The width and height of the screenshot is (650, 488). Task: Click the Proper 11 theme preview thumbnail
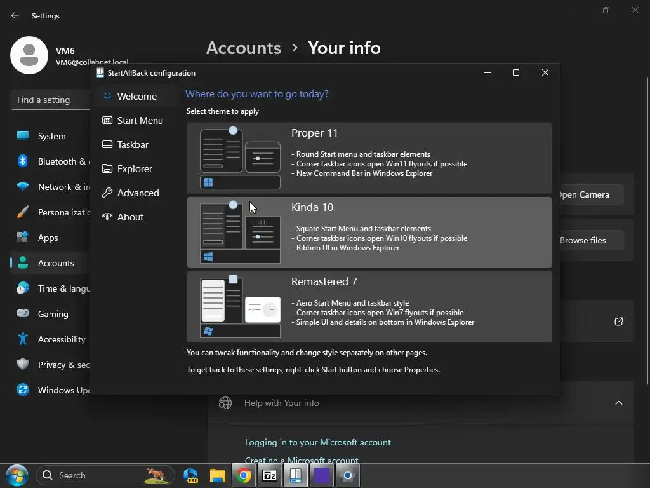click(x=240, y=158)
